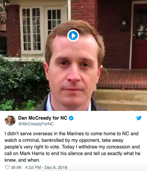This screenshot has width=147, height=171.
Task: Click the name Mark Harris in the tweet
Action: [32, 154]
